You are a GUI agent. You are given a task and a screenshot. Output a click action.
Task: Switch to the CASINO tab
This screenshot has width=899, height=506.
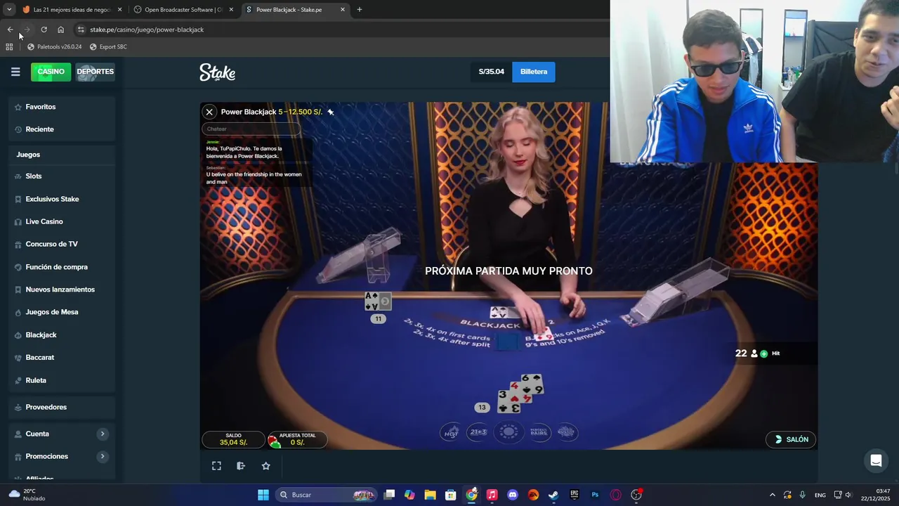click(x=51, y=72)
